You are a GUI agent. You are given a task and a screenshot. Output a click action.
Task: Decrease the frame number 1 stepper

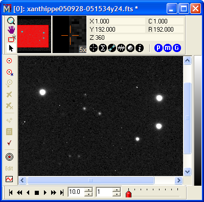(x=117, y=194)
